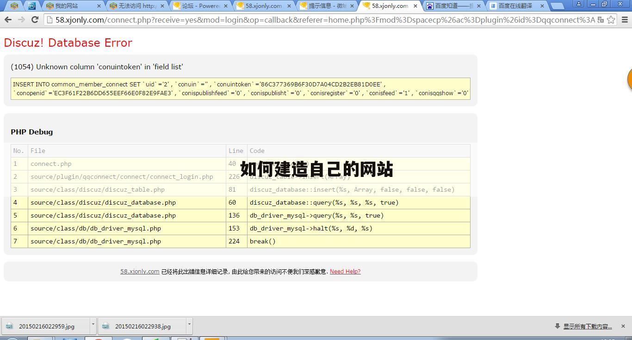Switch to the 我的网站 tab
The image size is (632, 340).
73,6
